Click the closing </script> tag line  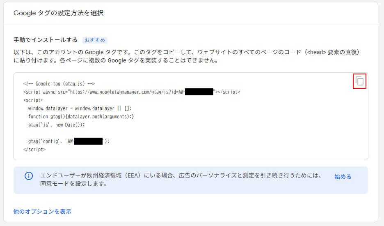point(35,150)
